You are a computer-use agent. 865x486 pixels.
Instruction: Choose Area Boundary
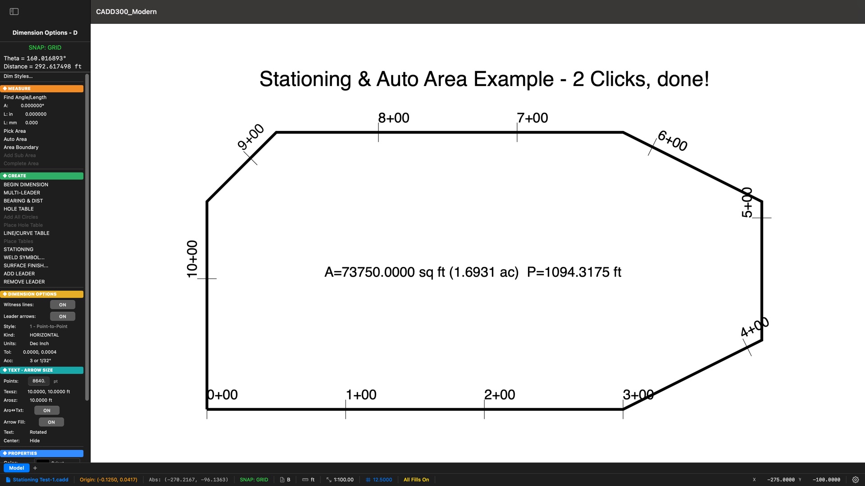pyautogui.click(x=21, y=148)
